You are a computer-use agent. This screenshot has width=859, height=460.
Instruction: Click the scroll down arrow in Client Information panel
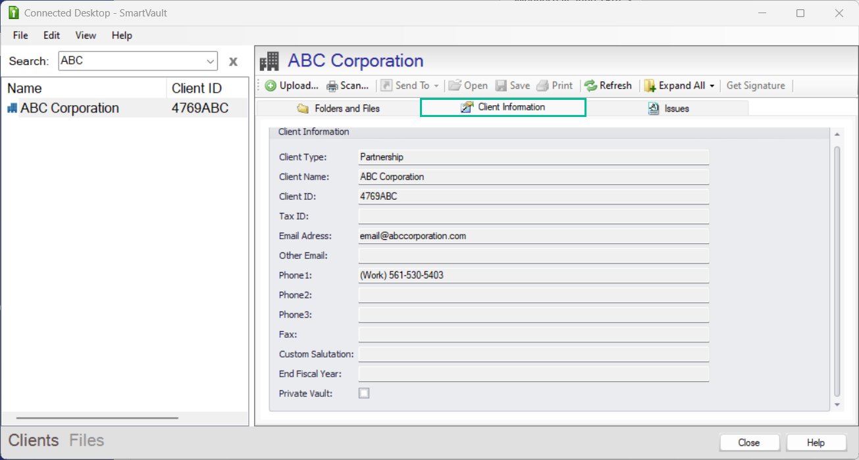(837, 405)
